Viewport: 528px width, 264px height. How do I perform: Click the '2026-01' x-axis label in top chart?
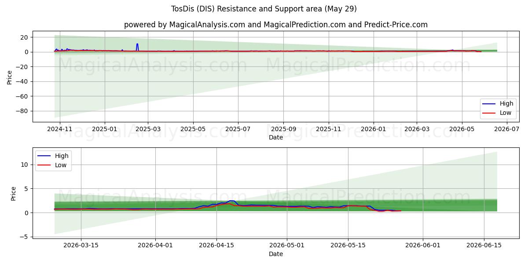pyautogui.click(x=373, y=129)
